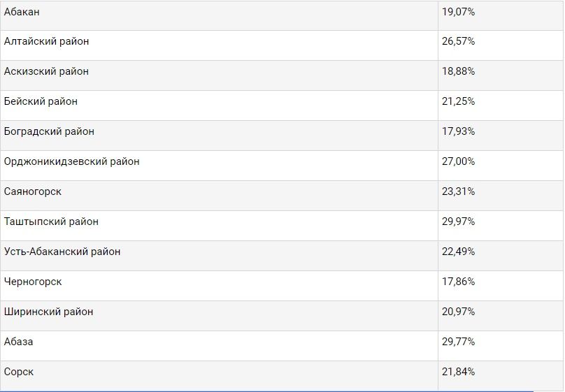Select the 27,00% value cell
This screenshot has width=565, height=392.
tap(501, 166)
